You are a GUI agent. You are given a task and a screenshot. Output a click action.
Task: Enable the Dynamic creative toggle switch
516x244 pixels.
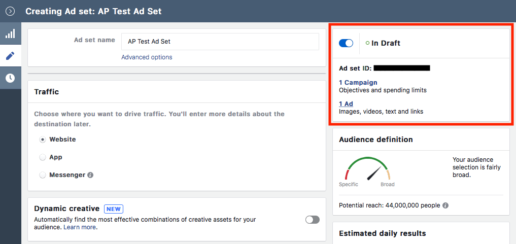pos(313,220)
